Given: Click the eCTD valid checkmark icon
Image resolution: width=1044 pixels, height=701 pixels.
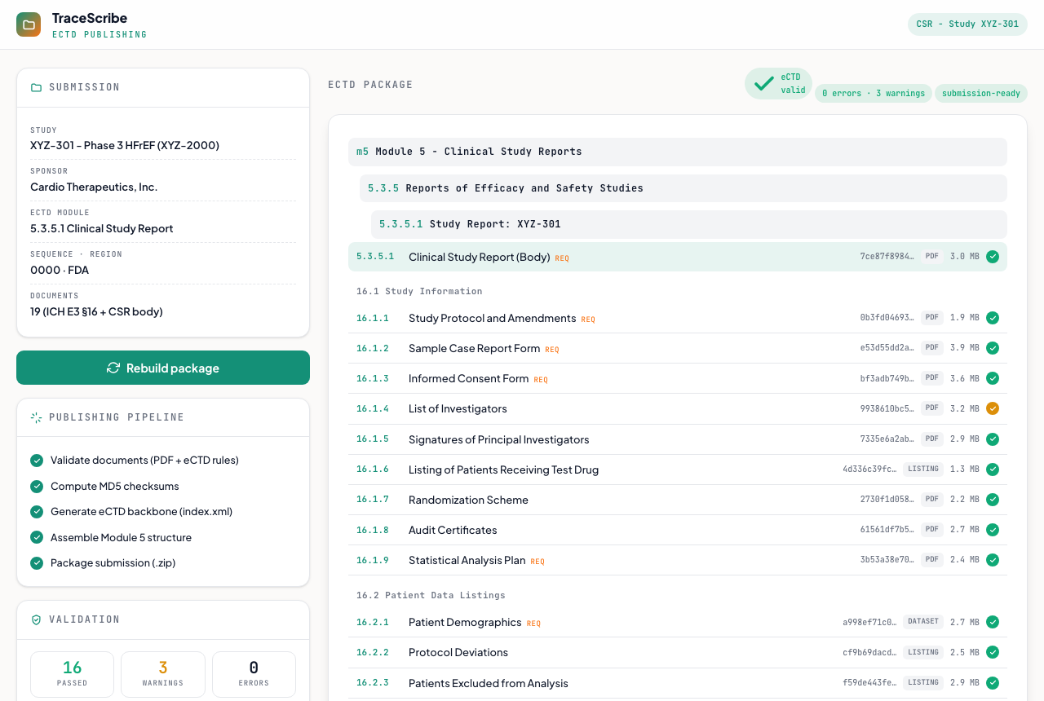Looking at the screenshot, I should pos(764,83).
